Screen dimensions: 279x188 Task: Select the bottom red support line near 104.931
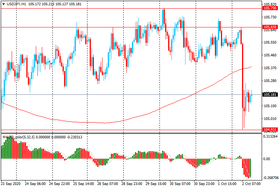coord(113,130)
